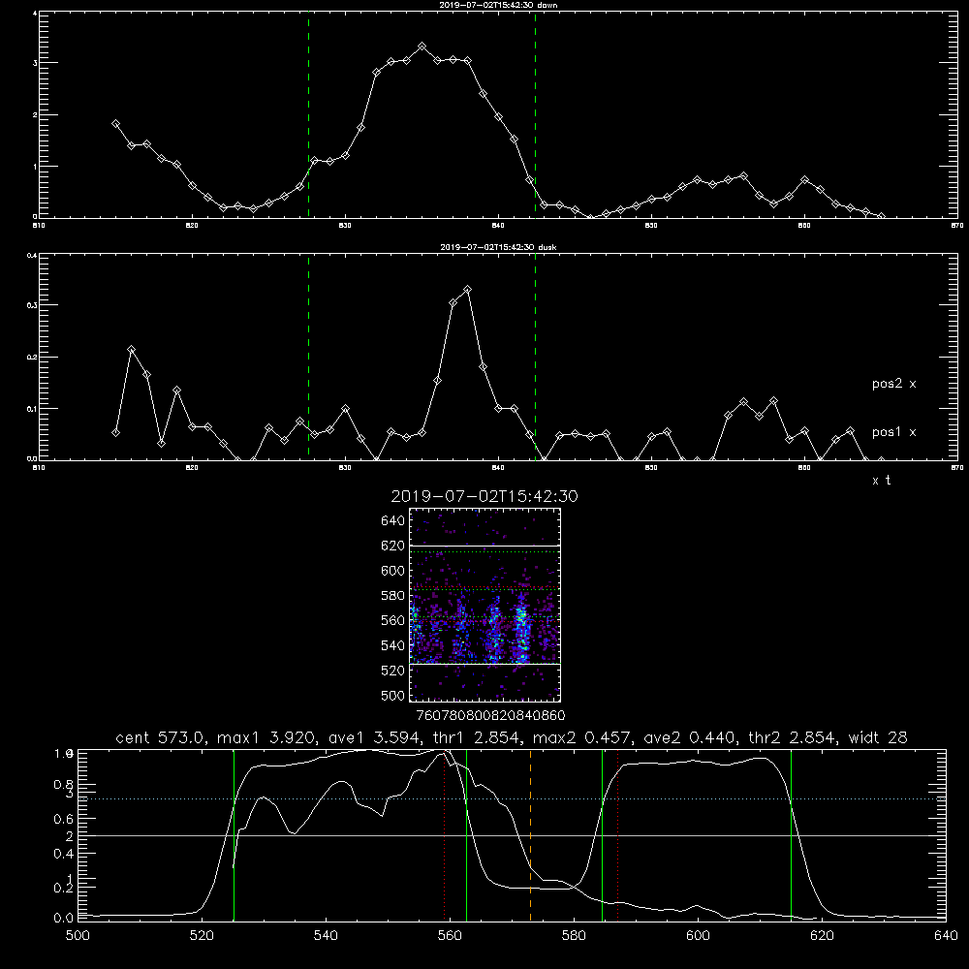
Task: Click the "560" x-axis label of bottom plot
Action: click(450, 936)
